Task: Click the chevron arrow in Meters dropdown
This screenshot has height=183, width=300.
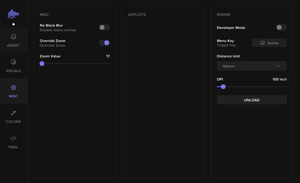Action: pyautogui.click(x=278, y=66)
